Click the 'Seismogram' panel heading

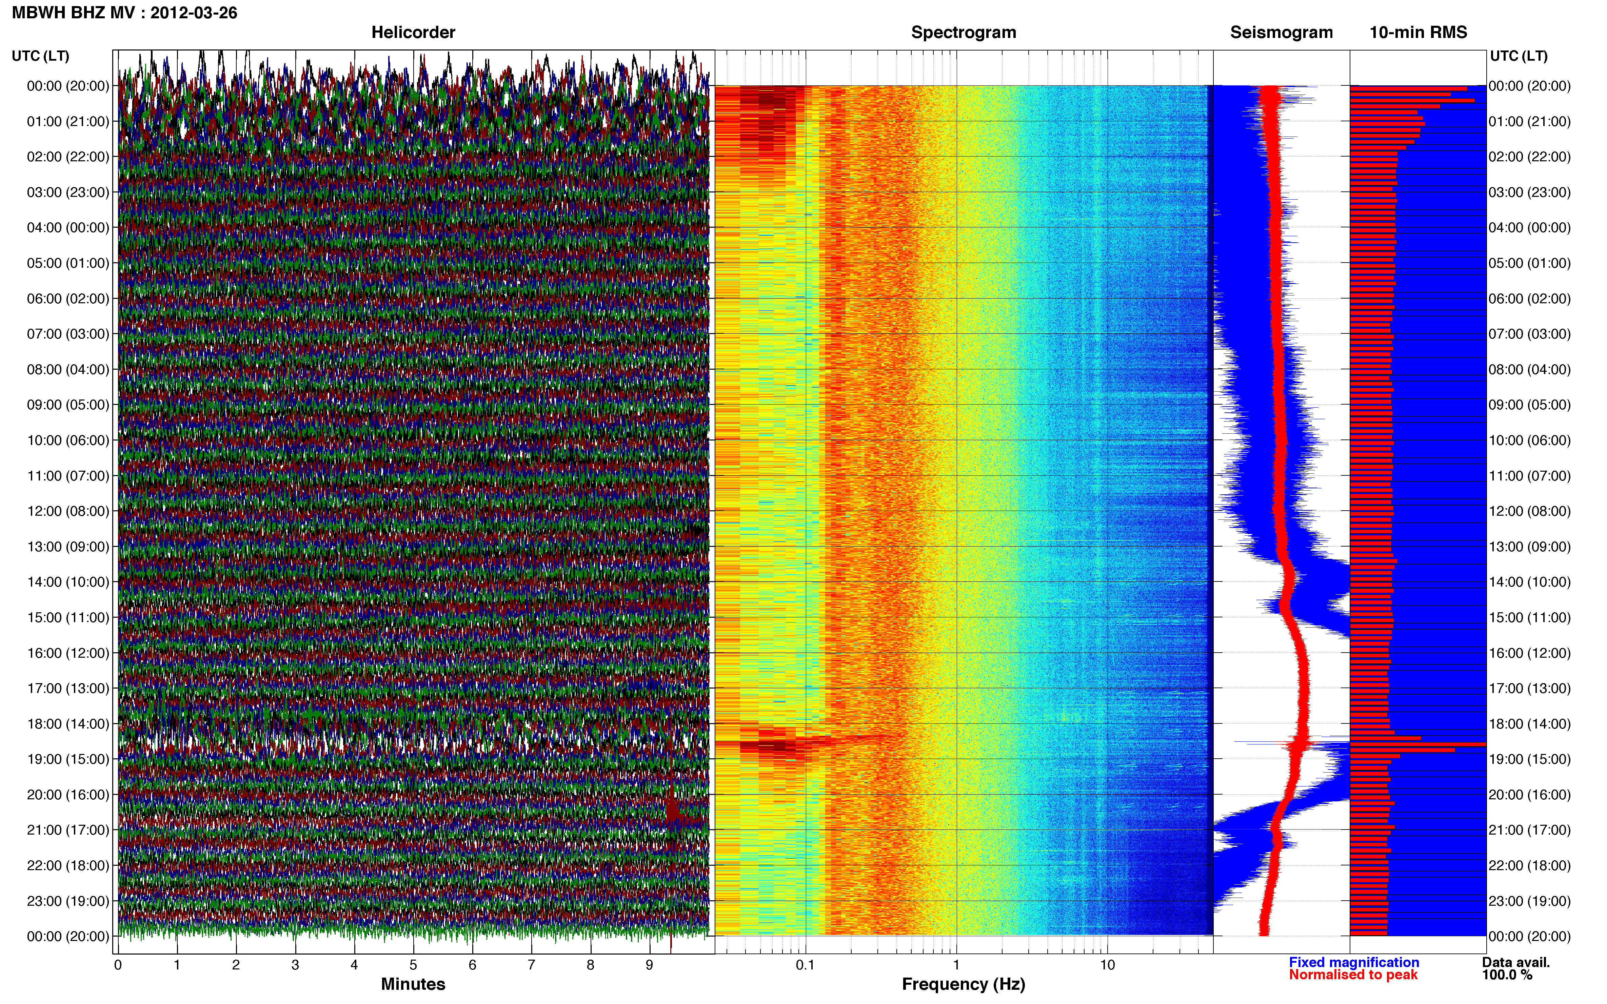click(x=1282, y=33)
